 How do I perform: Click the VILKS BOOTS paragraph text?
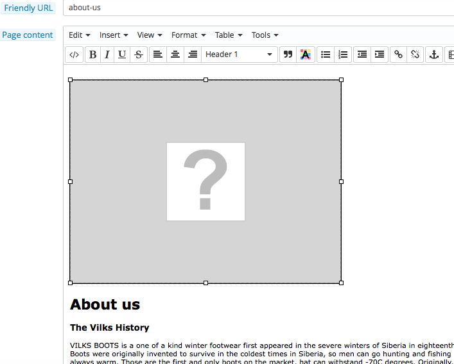tap(262, 353)
